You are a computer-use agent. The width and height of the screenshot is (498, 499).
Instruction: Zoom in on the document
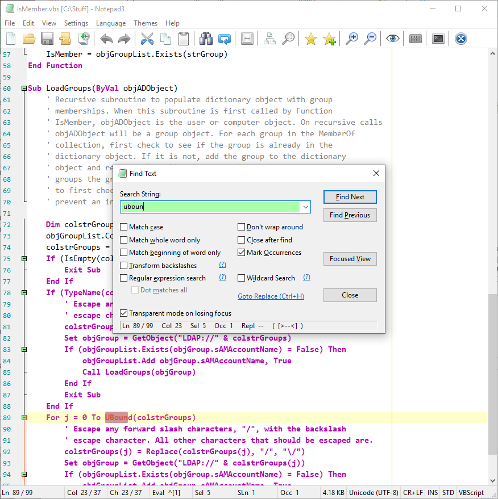[x=352, y=39]
